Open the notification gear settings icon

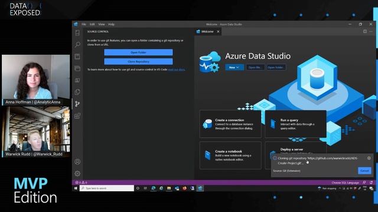click(x=369, y=158)
